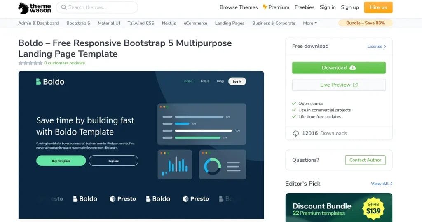Click the orange Hire us button
The height and width of the screenshot is (222, 422).
point(378,7)
